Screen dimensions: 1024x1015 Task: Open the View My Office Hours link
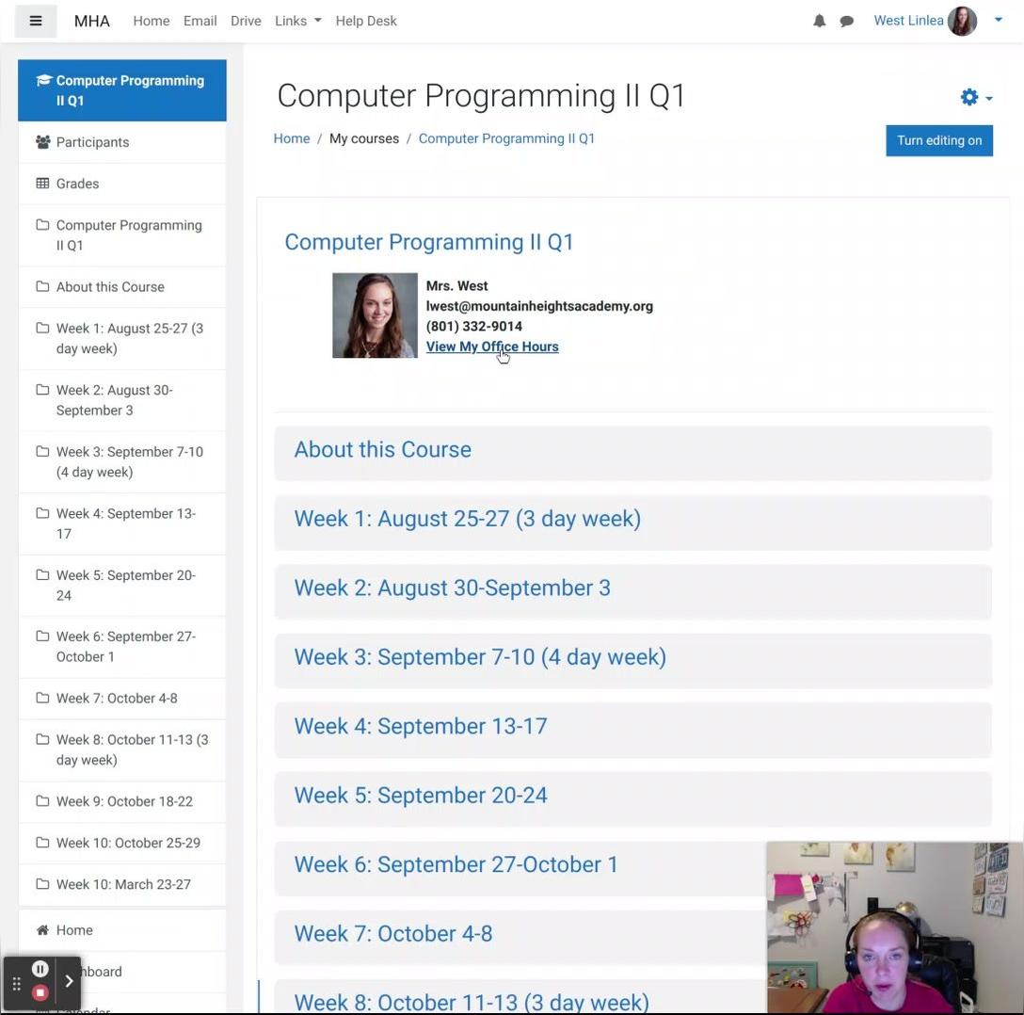[492, 346]
